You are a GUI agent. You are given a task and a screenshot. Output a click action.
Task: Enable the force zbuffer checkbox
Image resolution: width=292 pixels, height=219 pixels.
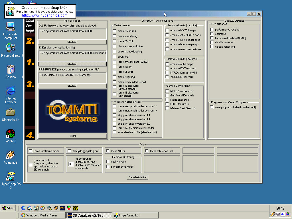pos(115,66)
